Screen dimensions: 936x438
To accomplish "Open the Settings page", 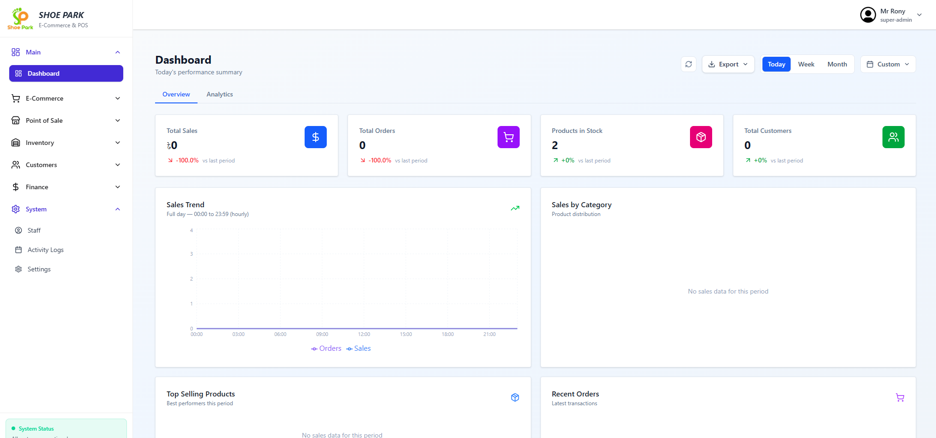I will (66, 269).
